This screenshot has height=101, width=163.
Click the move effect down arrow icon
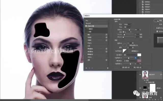[92, 68]
